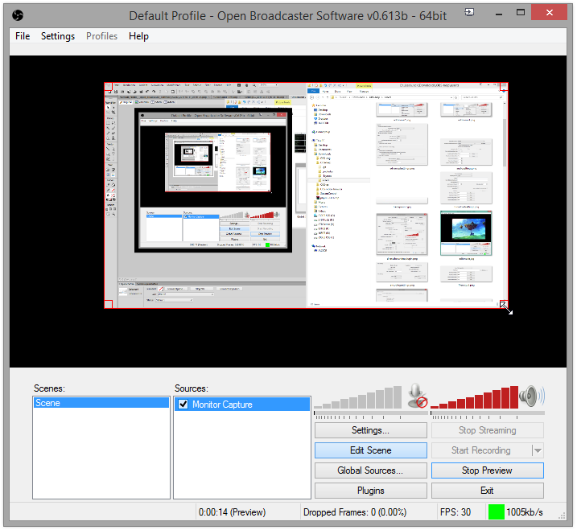Toggle the Edit Scene button off
577x530 pixels.
[x=370, y=450]
